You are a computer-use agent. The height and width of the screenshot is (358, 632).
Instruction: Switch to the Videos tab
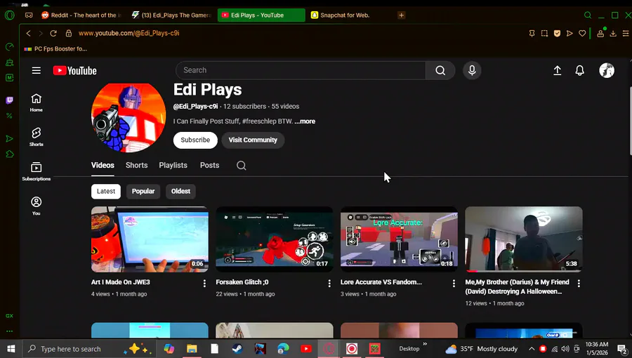coord(103,166)
